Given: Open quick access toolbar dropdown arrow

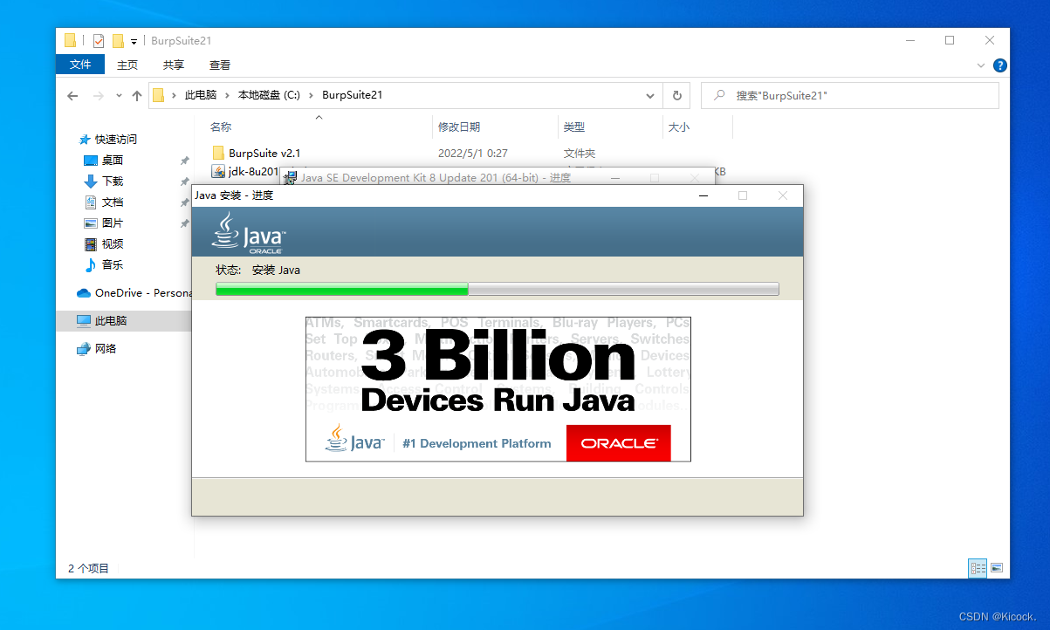Looking at the screenshot, I should pos(134,41).
